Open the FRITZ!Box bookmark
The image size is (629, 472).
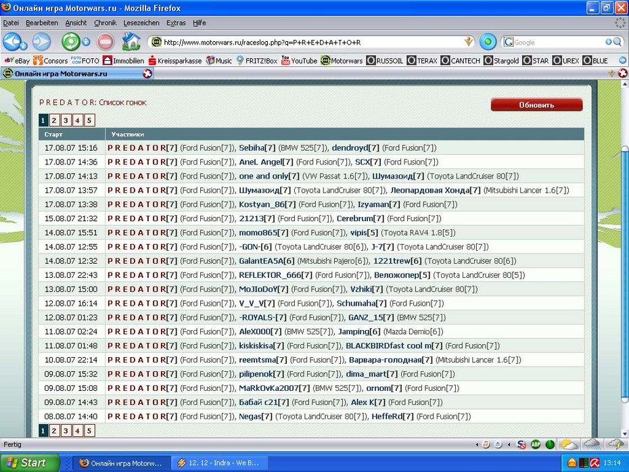point(257,61)
